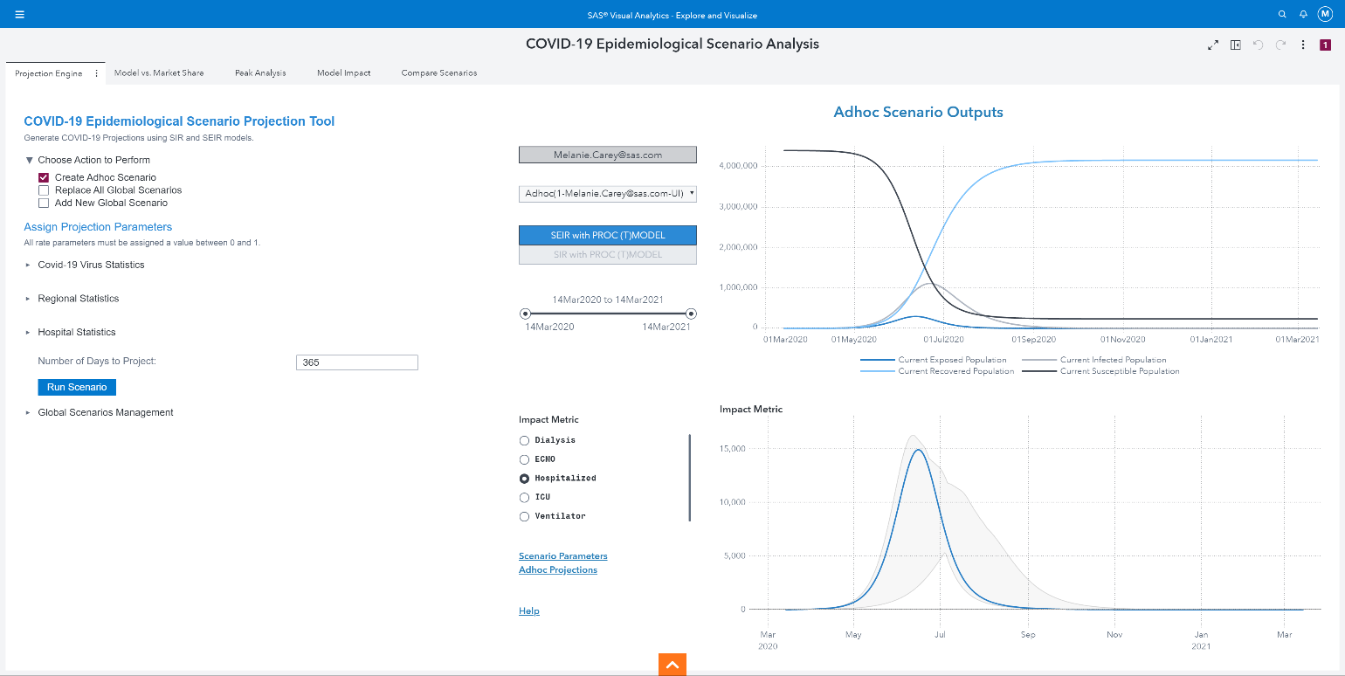Open the Scenario Parameters link

[x=562, y=556]
